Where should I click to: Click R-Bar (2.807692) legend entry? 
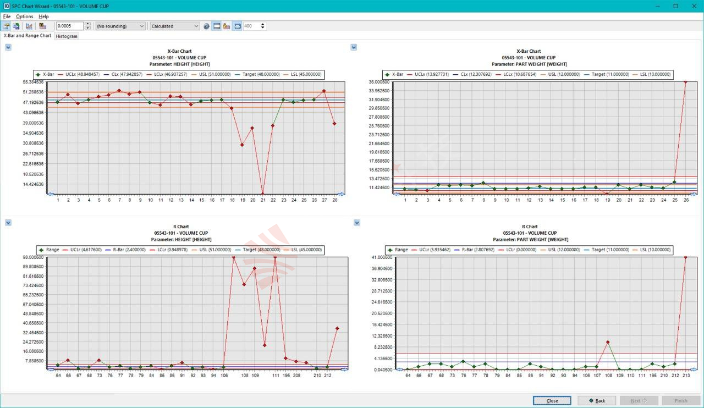pyautogui.click(x=475, y=250)
